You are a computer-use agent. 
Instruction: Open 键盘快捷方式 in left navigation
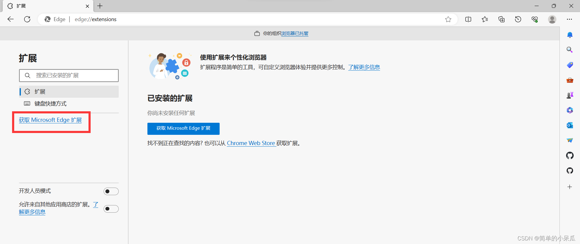(x=69, y=104)
